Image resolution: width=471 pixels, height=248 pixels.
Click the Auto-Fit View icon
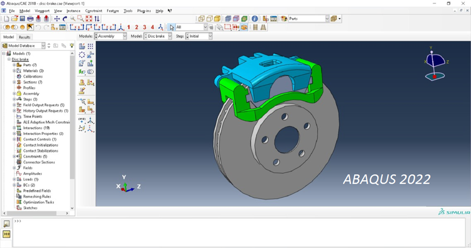[x=89, y=18]
